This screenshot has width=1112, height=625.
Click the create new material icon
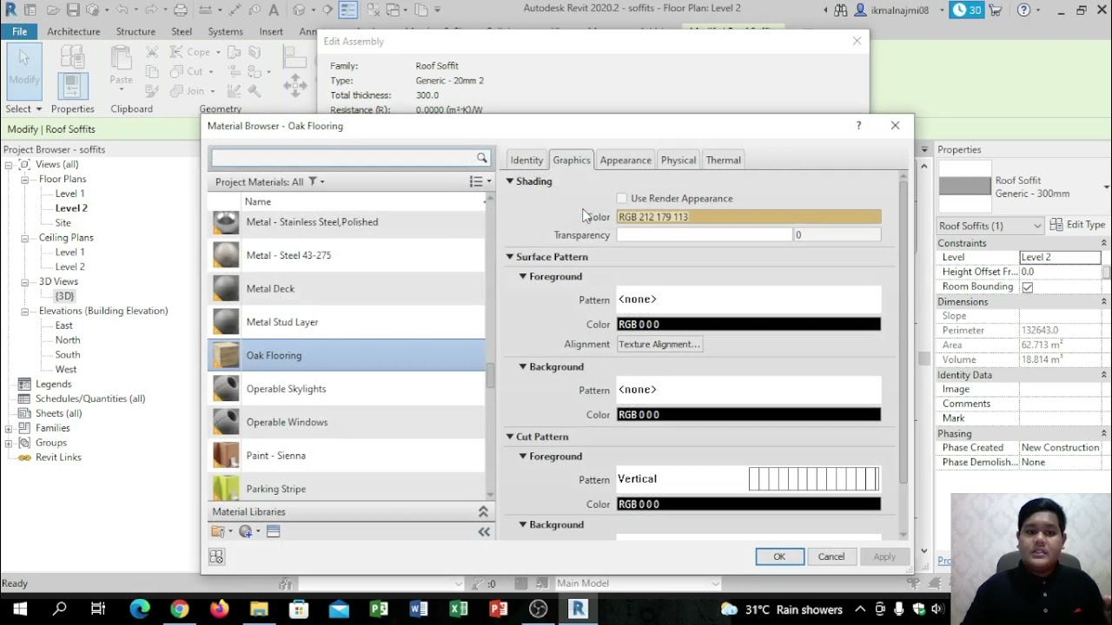point(248,531)
